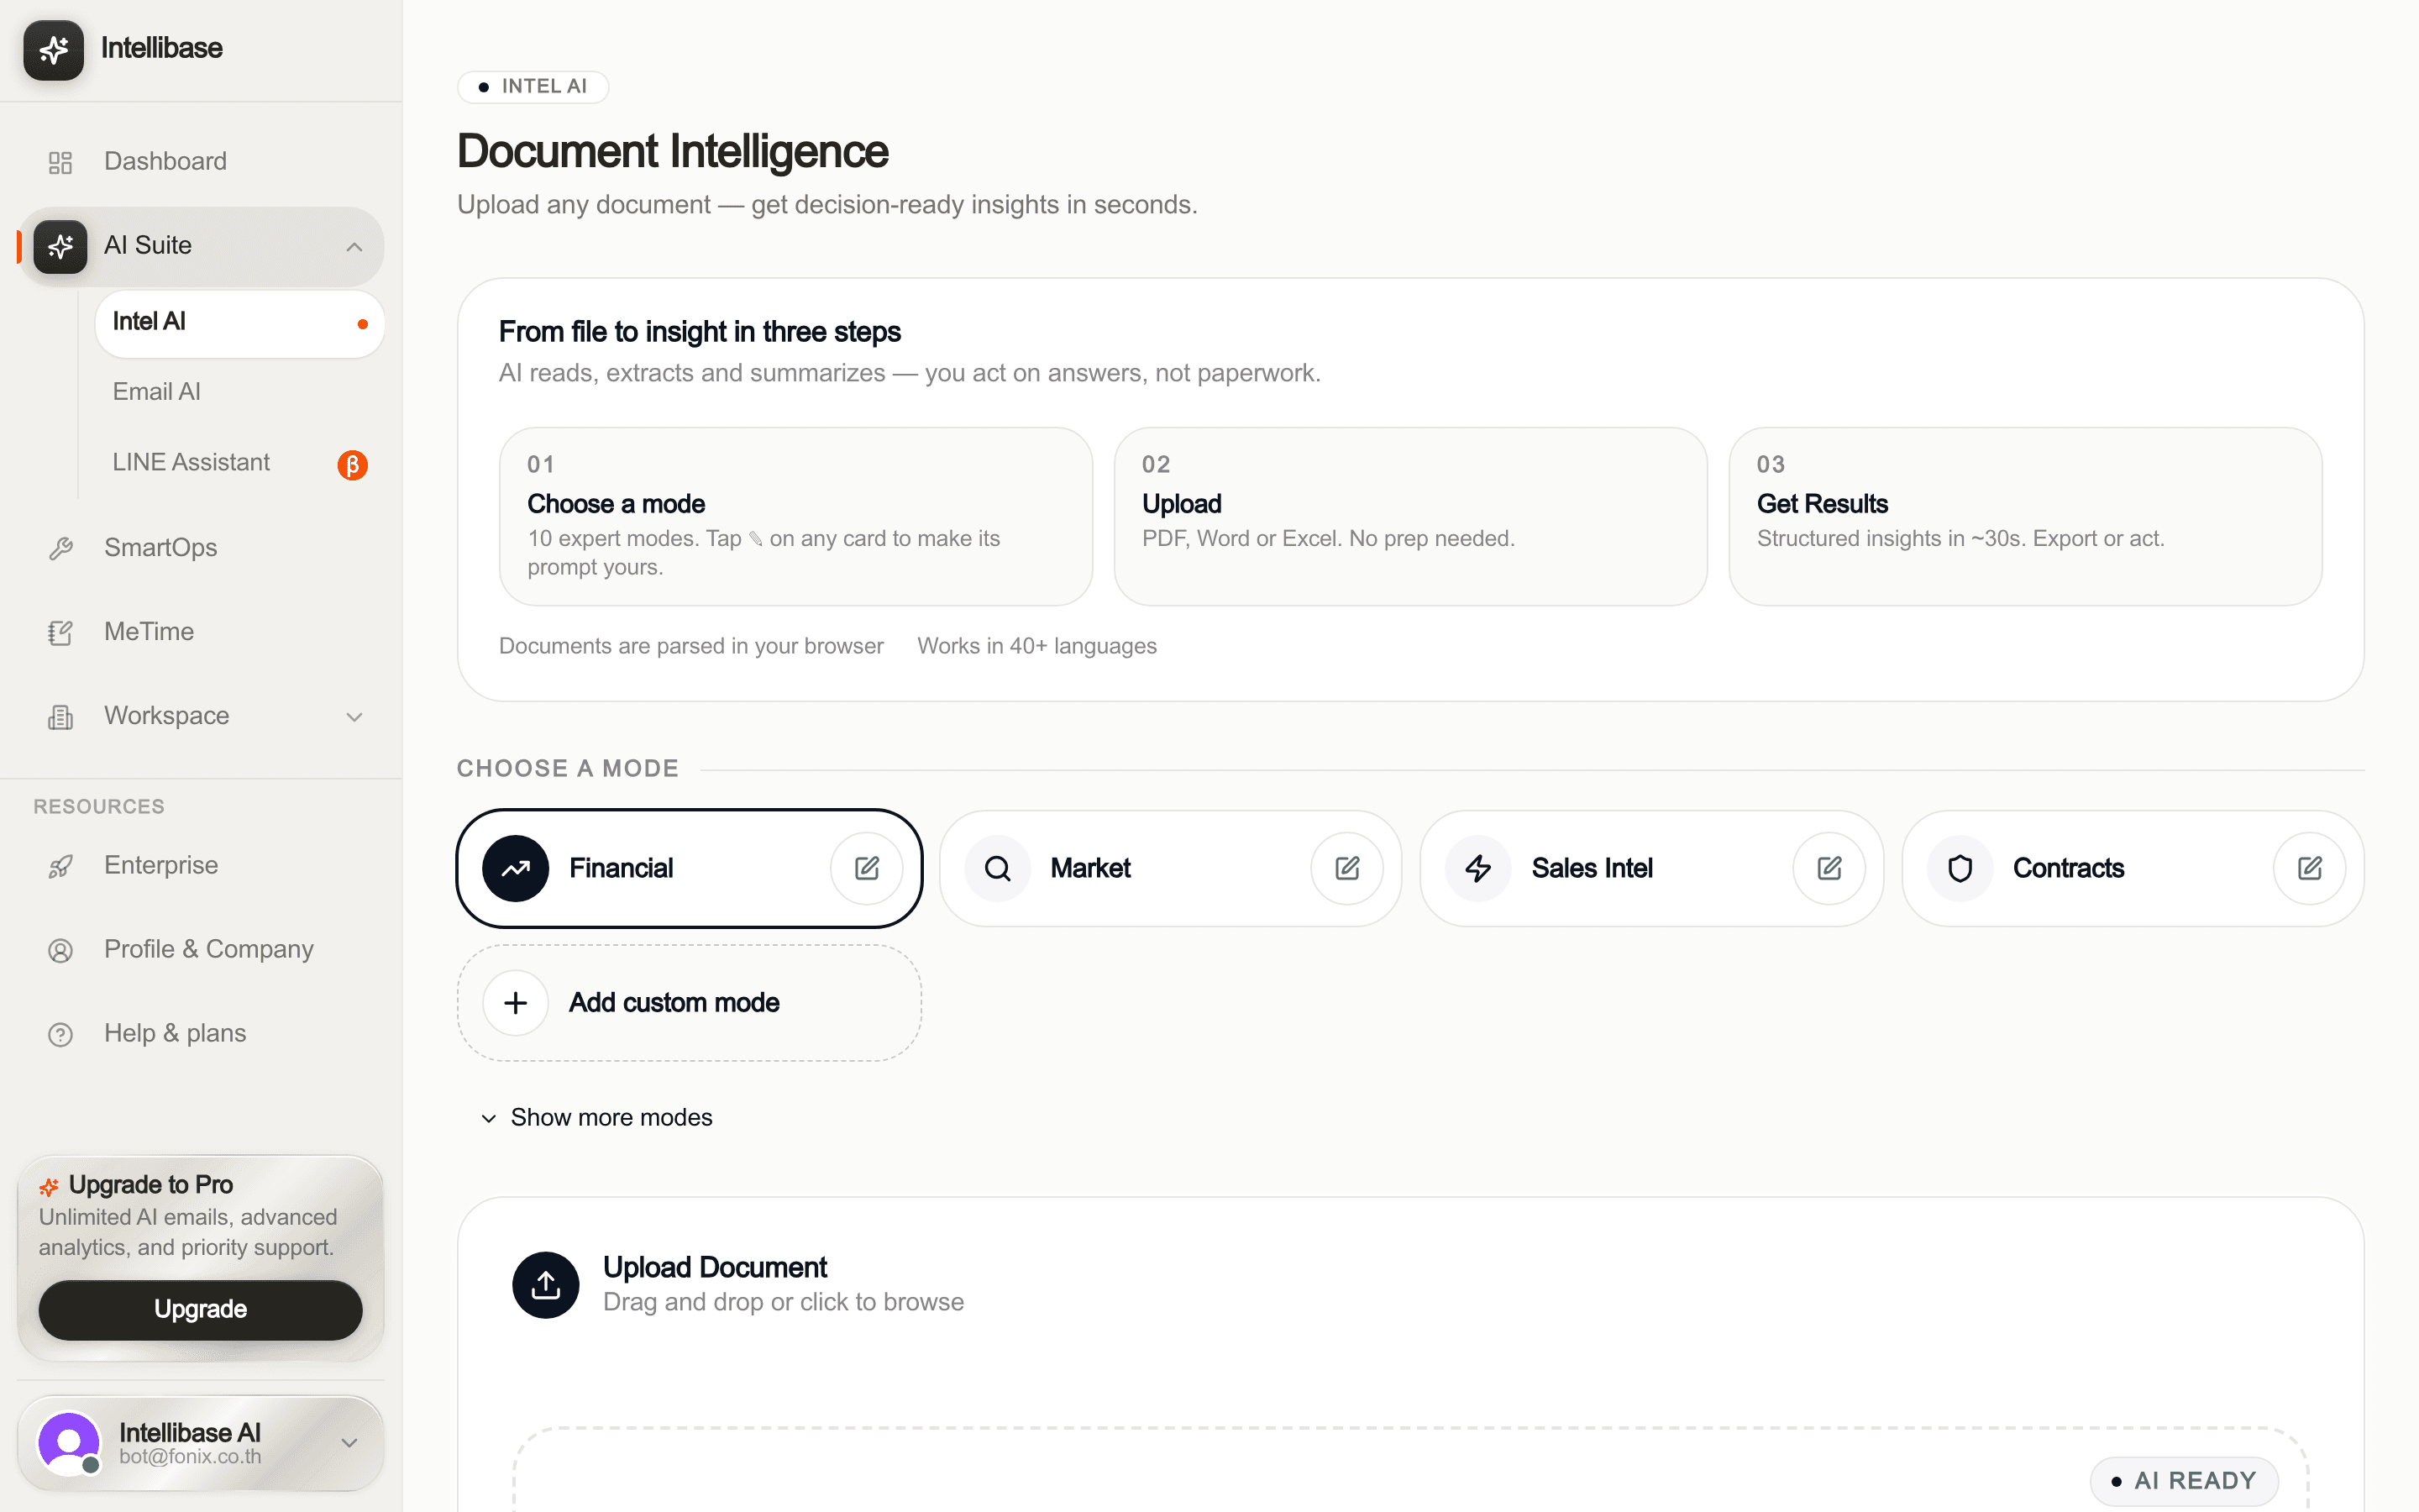Viewport: 2419px width, 1512px height.
Task: Click the Intellibase AI account avatar
Action: [69, 1443]
